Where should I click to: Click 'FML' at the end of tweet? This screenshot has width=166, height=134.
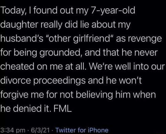tap(62, 109)
